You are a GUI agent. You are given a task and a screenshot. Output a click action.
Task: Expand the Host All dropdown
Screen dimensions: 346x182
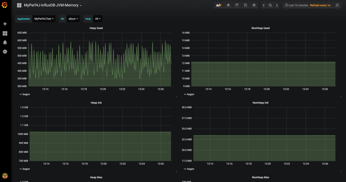(x=97, y=19)
